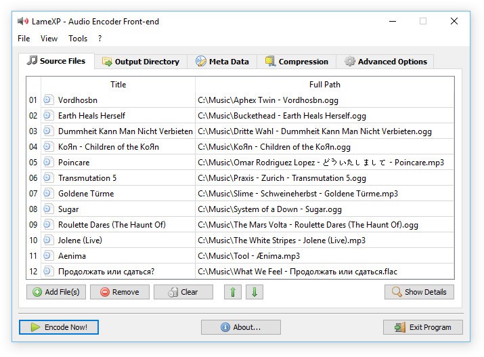Viewport: 484px width, 357px height.
Task: Click the audio file icon beside Vordhosbn
Action: (48, 100)
